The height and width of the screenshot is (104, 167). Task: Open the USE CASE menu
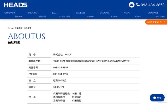[107, 15]
